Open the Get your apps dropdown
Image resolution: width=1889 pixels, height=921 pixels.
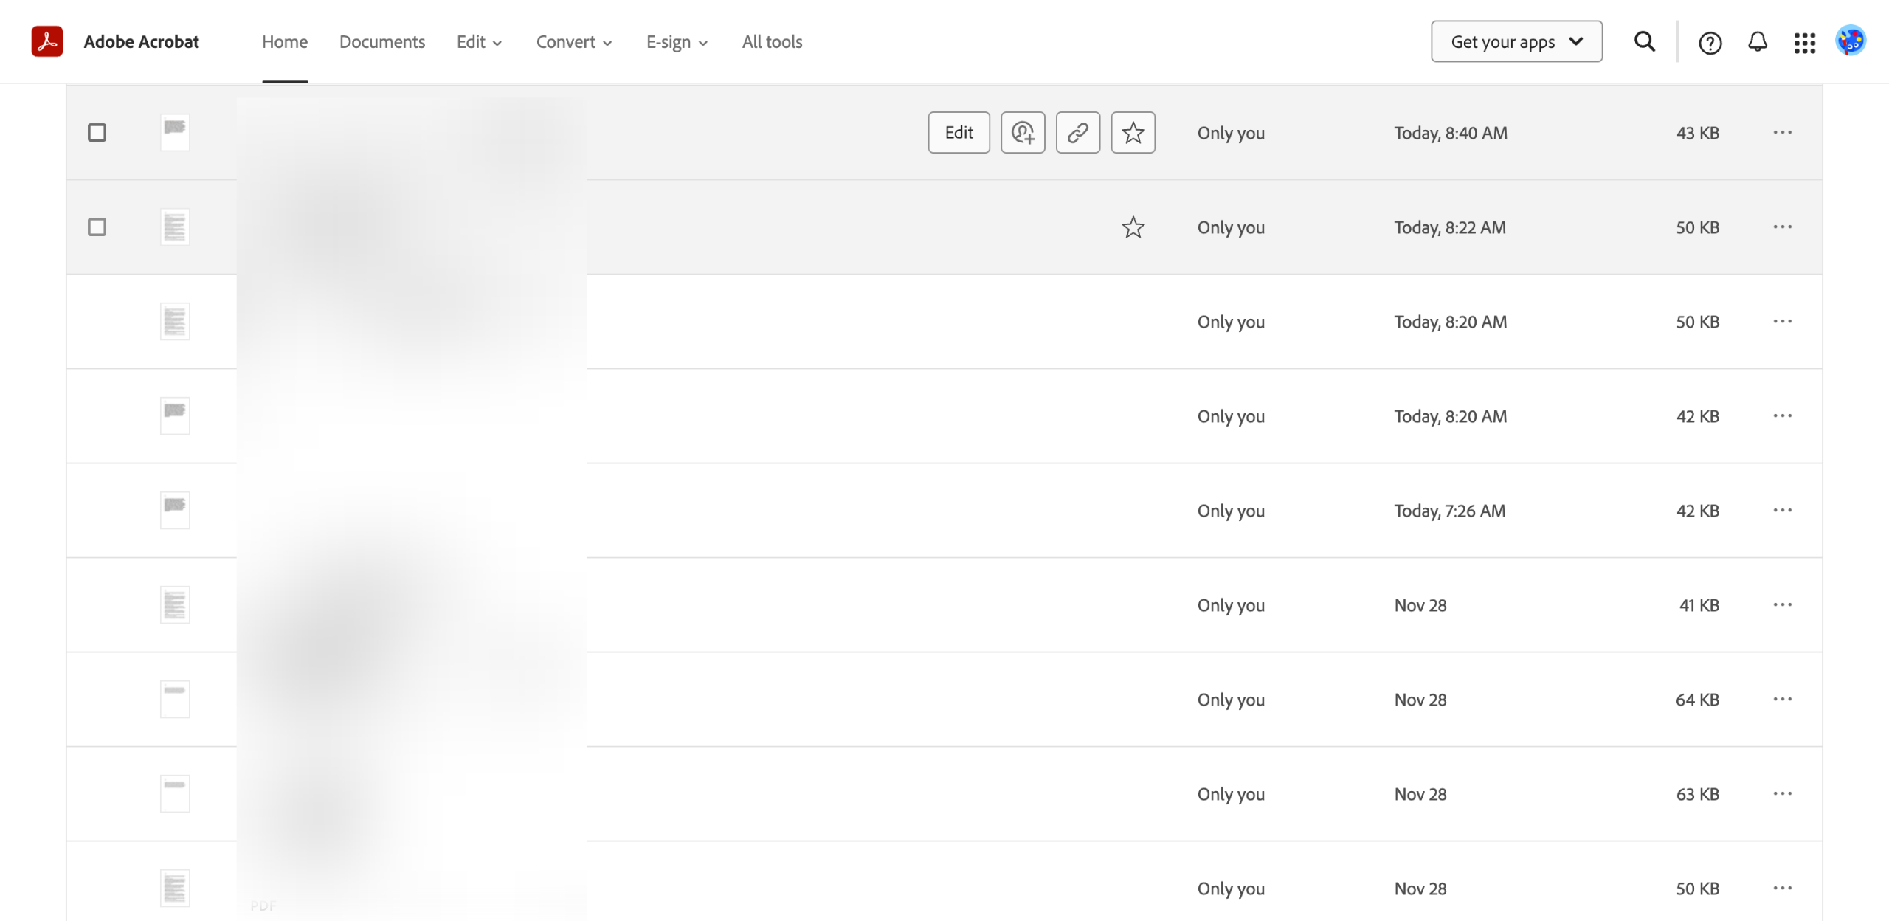coord(1516,41)
